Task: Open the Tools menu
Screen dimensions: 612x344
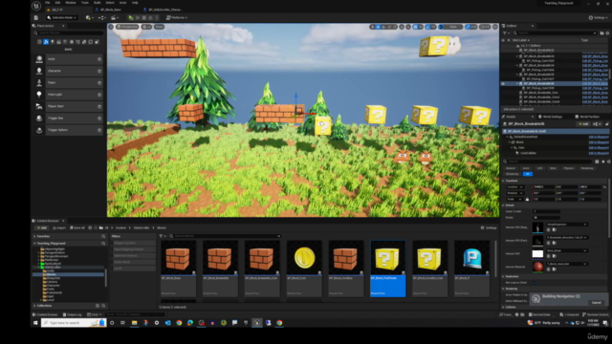Action: 85,3
